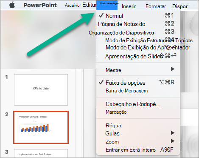Image resolution: width=199 pixels, height=158 pixels.
Task: Select slide 2 Production Demand Forecast thumbnail
Action: click(x=41, y=127)
